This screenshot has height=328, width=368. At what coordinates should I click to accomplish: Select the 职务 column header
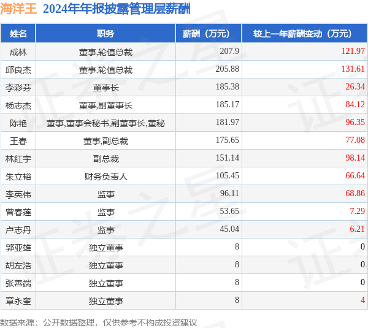tap(105, 34)
